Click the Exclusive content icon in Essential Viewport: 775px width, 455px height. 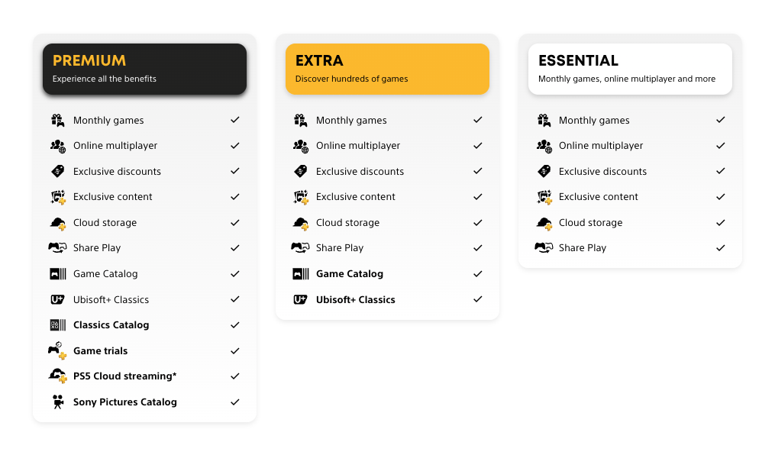(x=544, y=197)
